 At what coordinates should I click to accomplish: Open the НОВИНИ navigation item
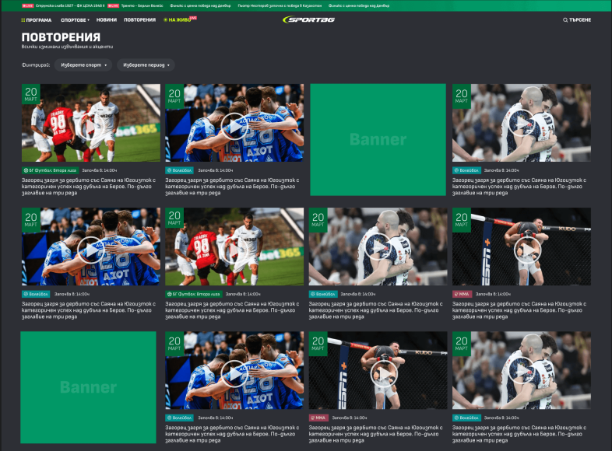(107, 20)
